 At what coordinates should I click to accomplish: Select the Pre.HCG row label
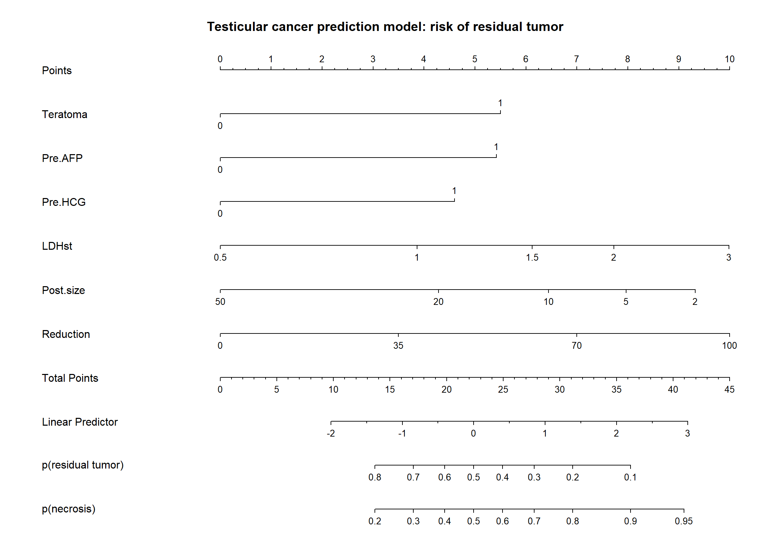(x=64, y=202)
